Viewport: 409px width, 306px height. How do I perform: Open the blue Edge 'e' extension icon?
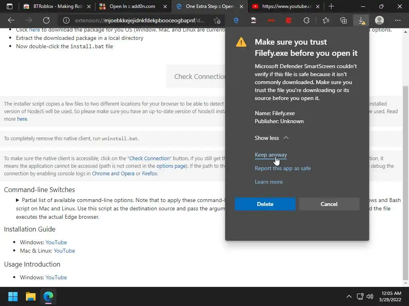click(x=236, y=20)
